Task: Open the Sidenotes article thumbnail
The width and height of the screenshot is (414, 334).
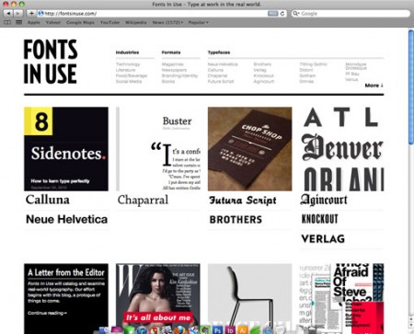Action: [66, 149]
